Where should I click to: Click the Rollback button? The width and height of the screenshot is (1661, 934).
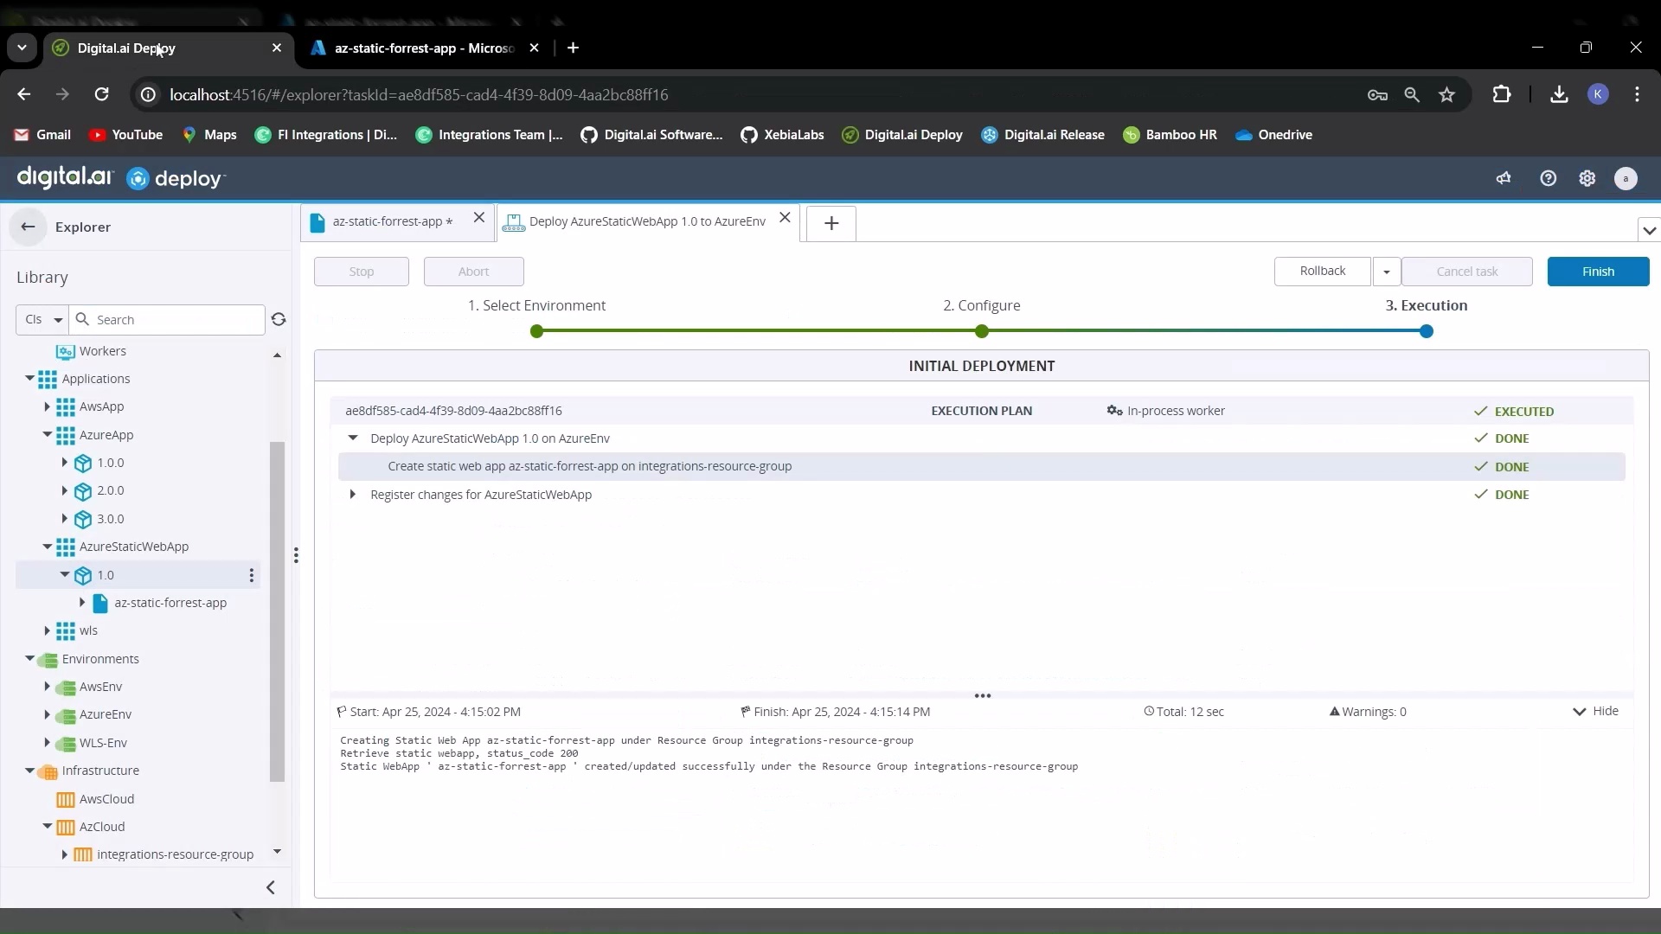pos(1322,272)
